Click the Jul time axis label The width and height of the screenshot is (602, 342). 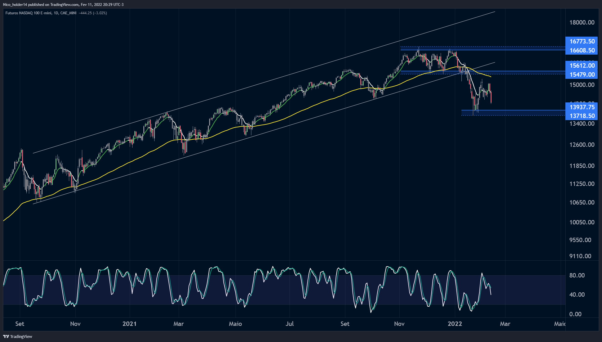pyautogui.click(x=290, y=324)
